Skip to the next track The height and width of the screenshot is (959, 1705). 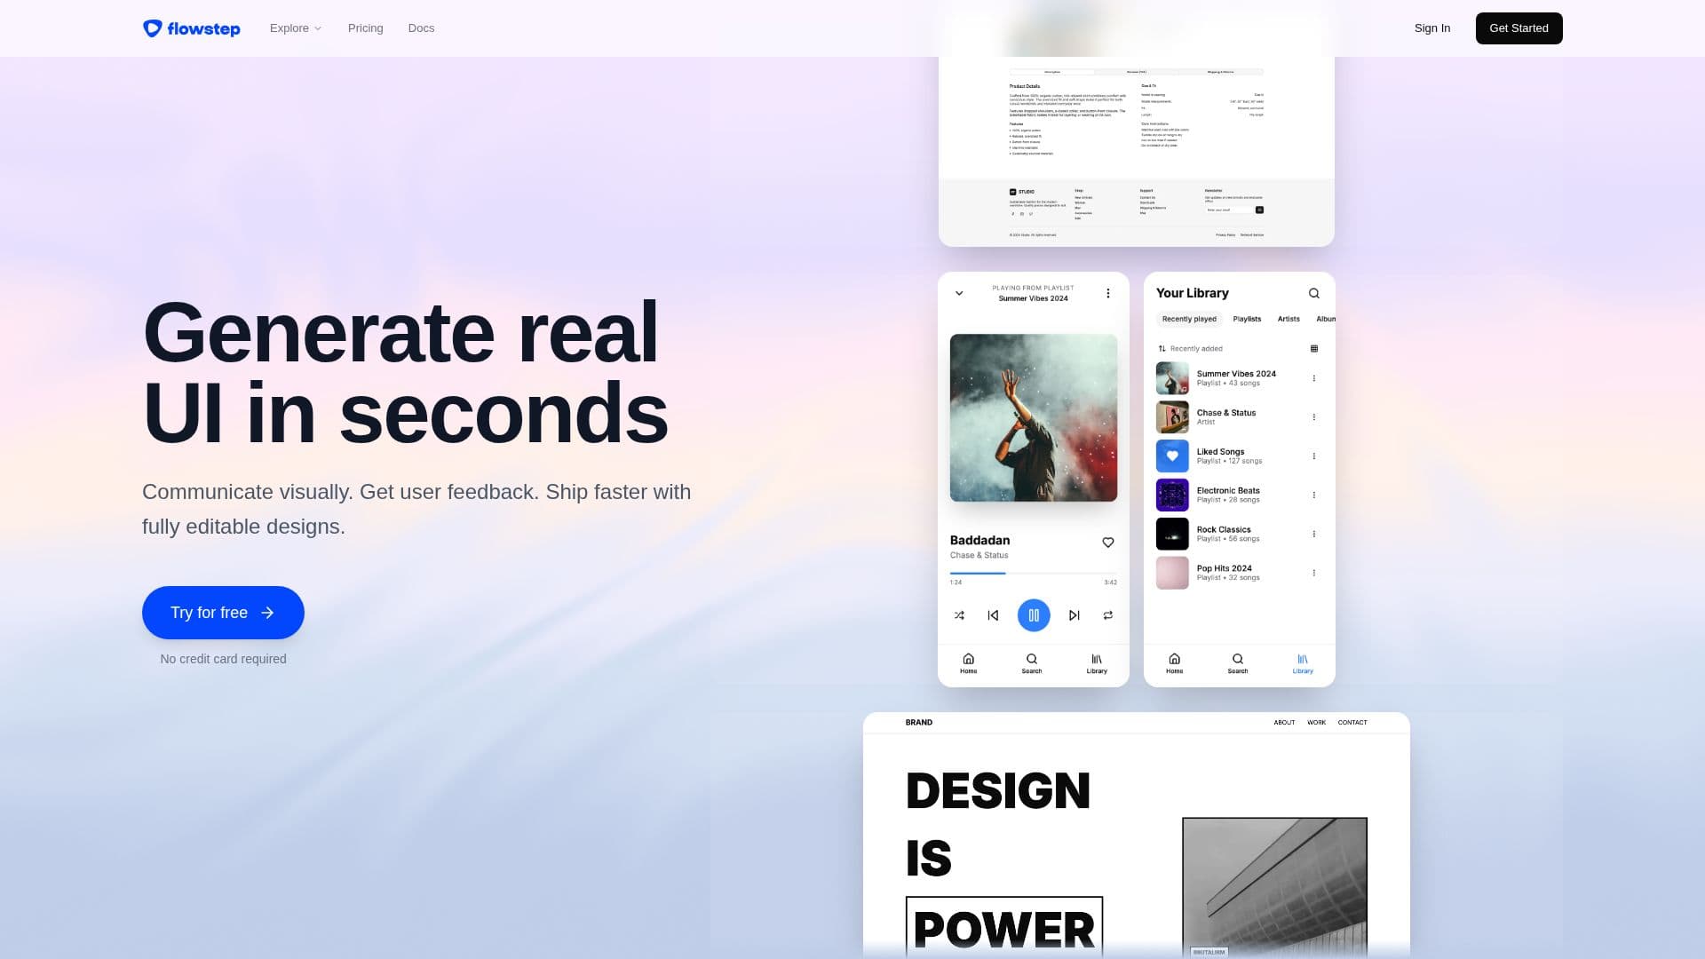1075,615
